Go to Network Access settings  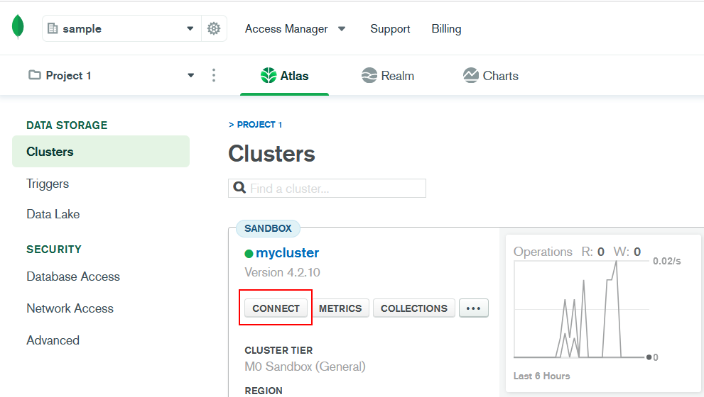pos(70,308)
